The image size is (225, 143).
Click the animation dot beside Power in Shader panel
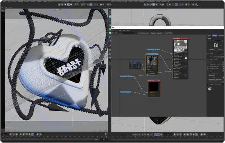[208, 53]
